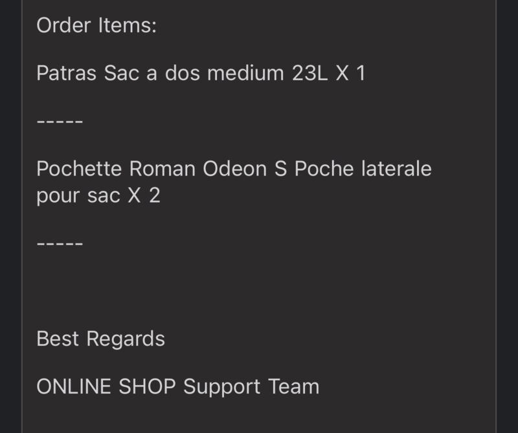
Task: Click the "Poche" word before laterale
Action: pos(324,169)
